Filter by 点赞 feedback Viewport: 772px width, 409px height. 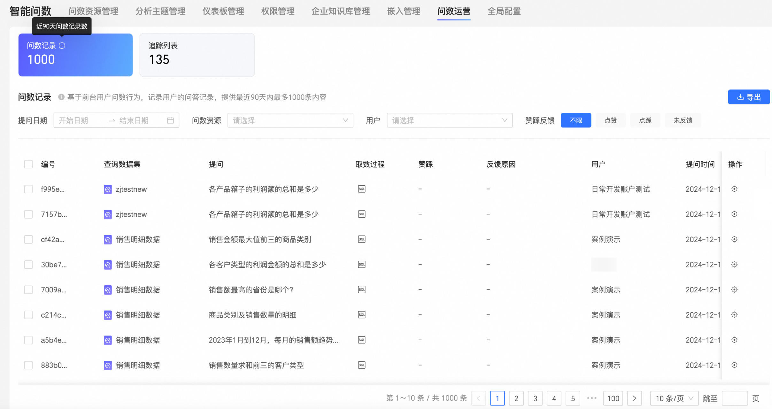(x=611, y=120)
